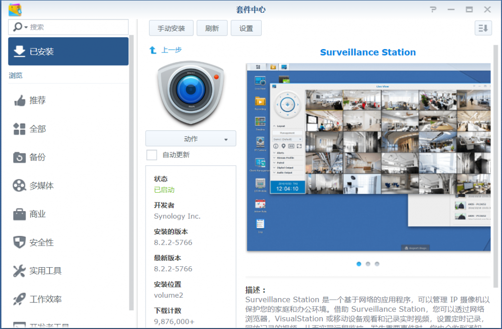502x329 pixels.
Task: Open the 实用工具 category
Action: 68,271
